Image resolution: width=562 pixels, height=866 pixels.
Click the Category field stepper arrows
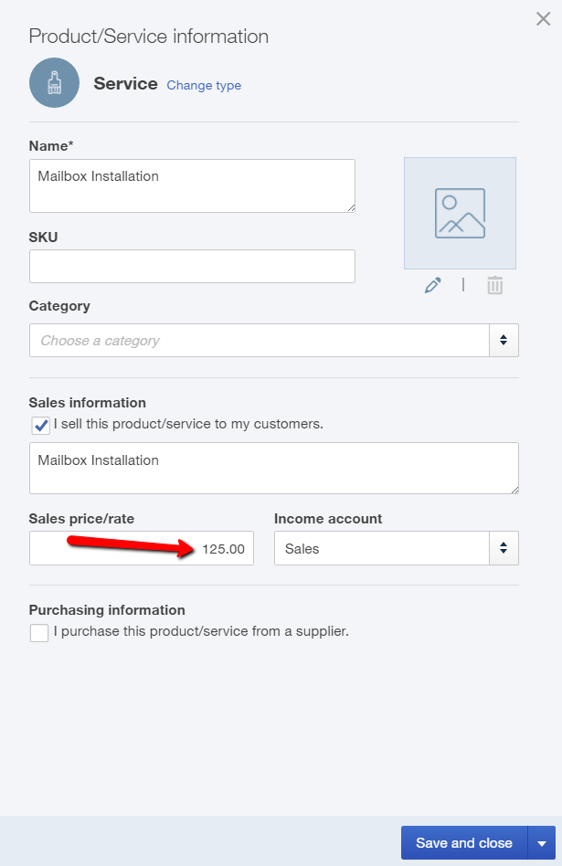pos(504,340)
